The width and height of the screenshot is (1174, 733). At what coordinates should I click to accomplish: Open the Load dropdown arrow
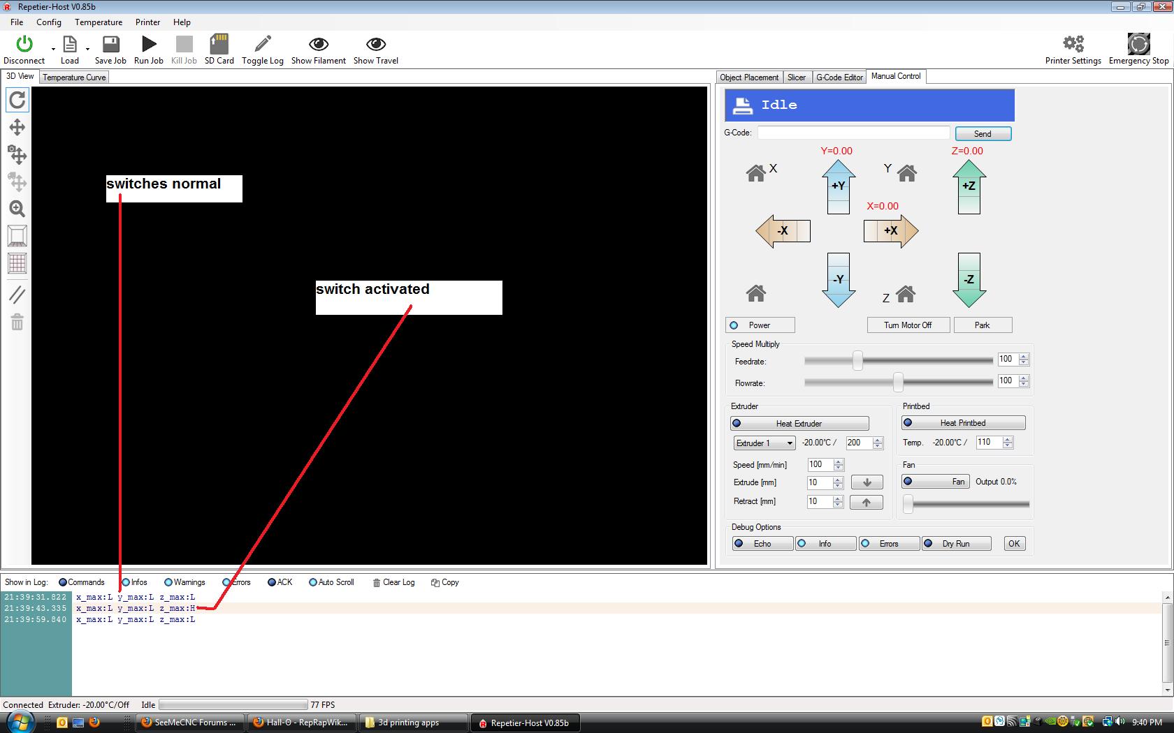tap(87, 49)
